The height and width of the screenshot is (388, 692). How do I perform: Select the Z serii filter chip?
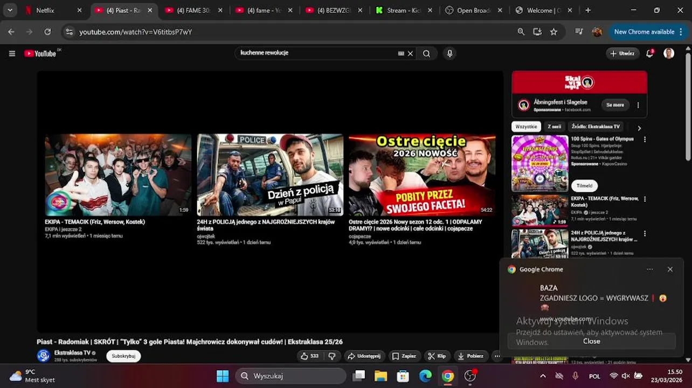pos(554,127)
